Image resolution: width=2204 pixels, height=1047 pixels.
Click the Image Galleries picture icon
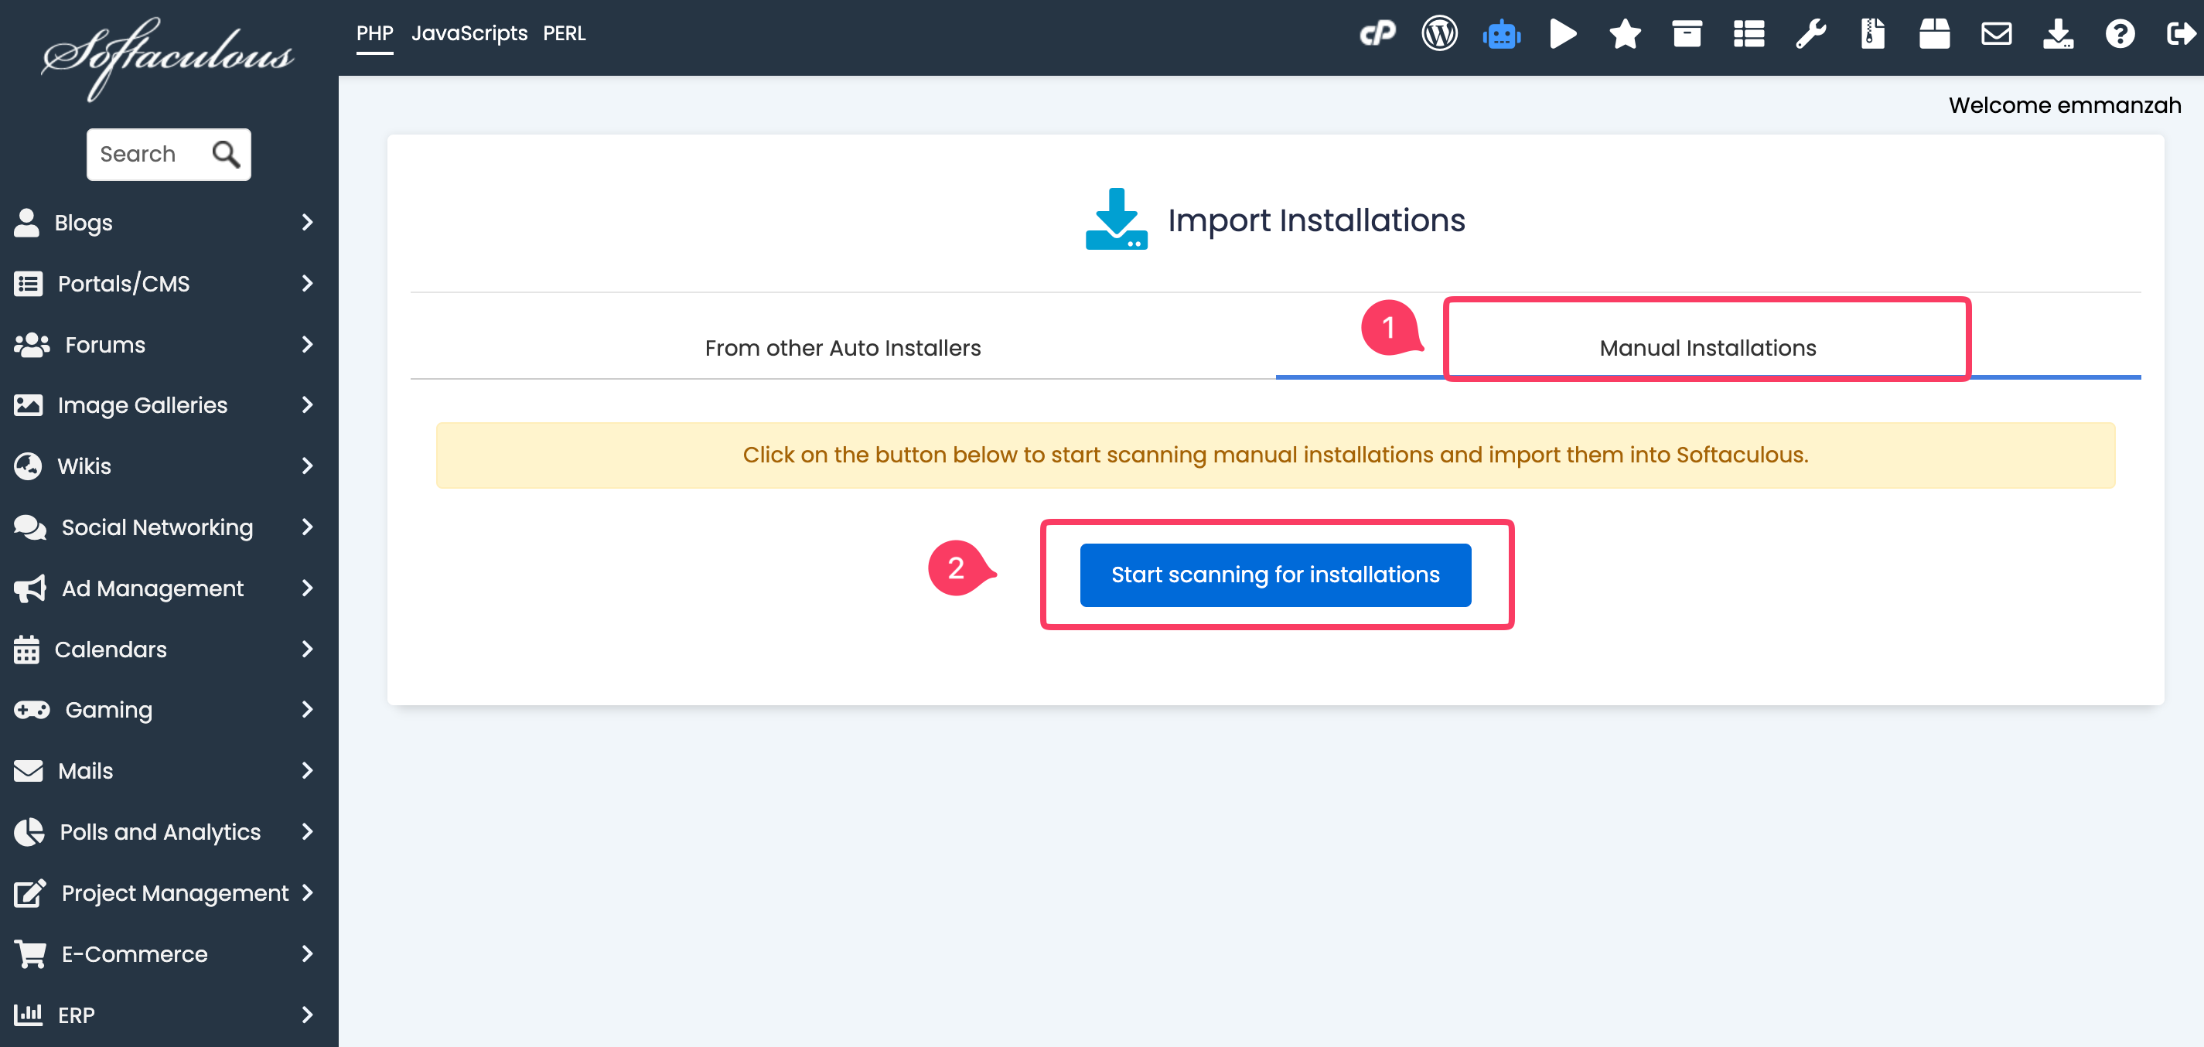pyautogui.click(x=29, y=404)
